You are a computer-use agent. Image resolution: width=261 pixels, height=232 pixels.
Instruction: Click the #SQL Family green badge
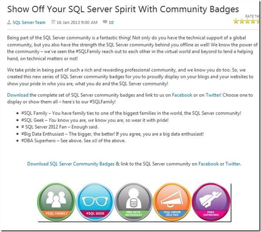[x=56, y=202]
